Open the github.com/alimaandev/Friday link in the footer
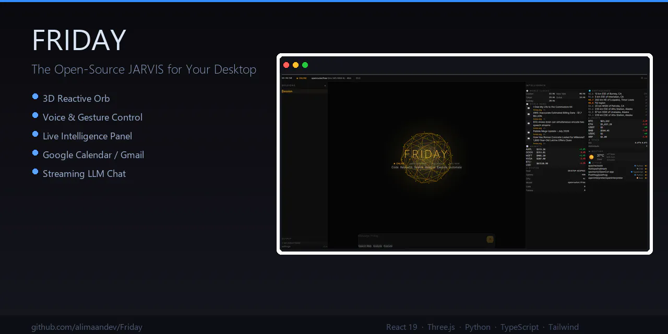This screenshot has height=334, width=668. pos(87,327)
